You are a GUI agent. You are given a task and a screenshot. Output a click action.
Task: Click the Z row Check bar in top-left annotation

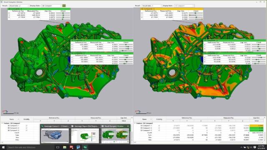(63, 17)
